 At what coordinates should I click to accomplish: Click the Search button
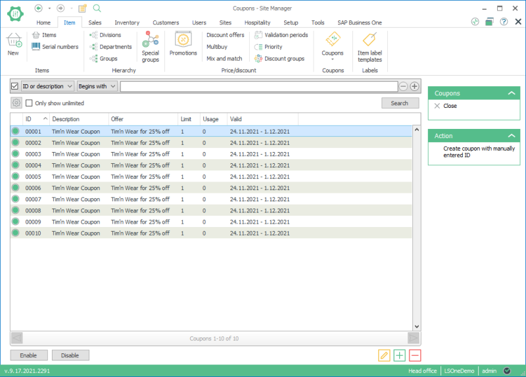click(400, 103)
